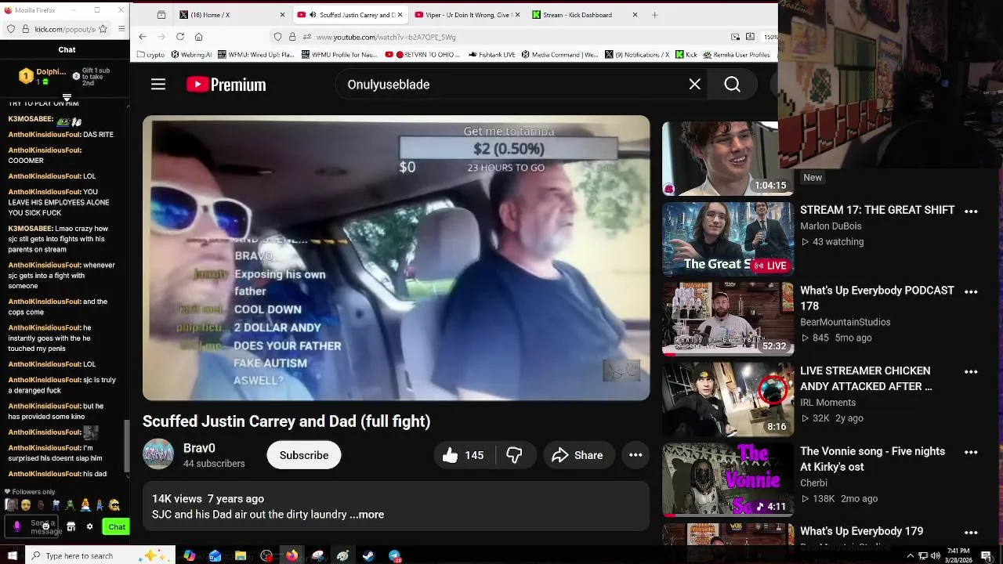
Task: Close the Home / X tab
Action: pos(283,15)
